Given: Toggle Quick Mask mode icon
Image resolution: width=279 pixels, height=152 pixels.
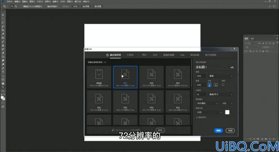Looking at the screenshot, I should pyautogui.click(x=3, y=103).
